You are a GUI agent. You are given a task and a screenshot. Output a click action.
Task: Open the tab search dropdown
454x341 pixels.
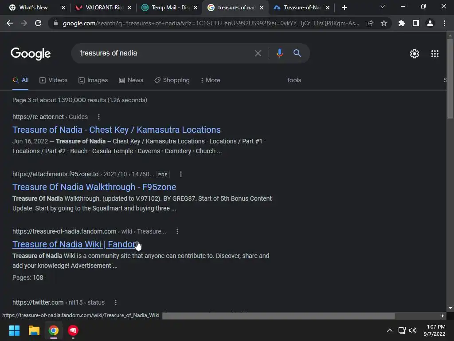click(383, 6)
